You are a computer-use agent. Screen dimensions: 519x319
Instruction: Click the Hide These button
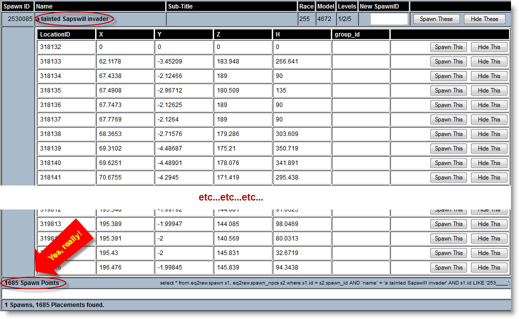point(484,19)
